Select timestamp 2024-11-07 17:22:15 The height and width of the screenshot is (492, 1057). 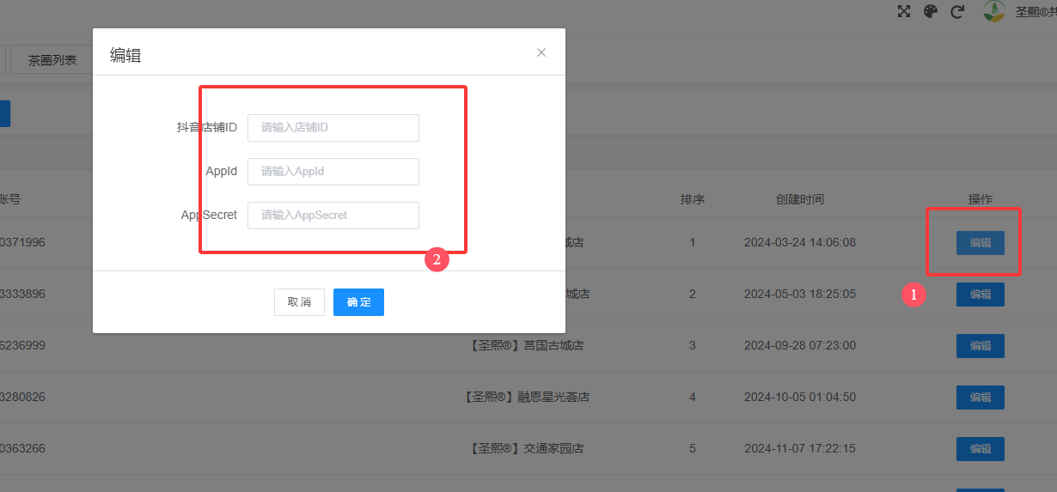click(800, 449)
